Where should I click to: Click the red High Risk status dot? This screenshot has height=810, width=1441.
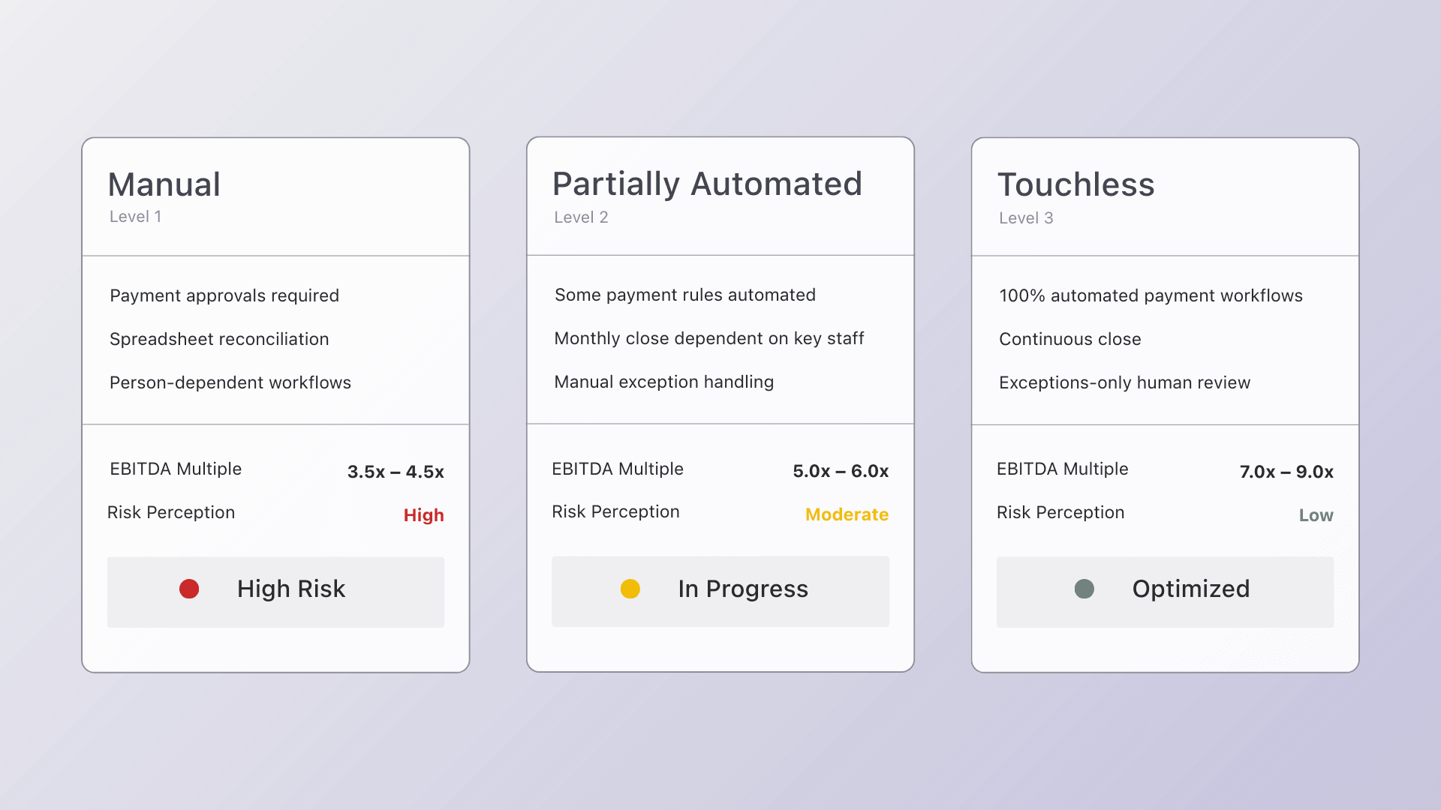point(189,589)
